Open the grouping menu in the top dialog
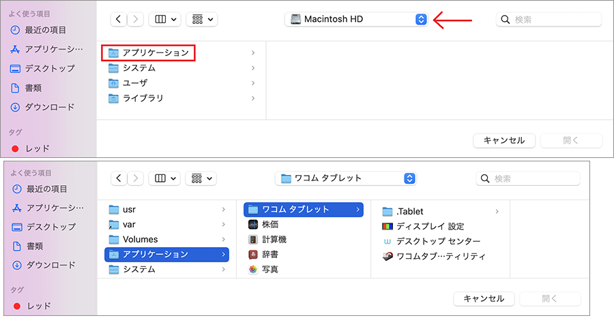The height and width of the screenshot is (318, 614). 202,19
